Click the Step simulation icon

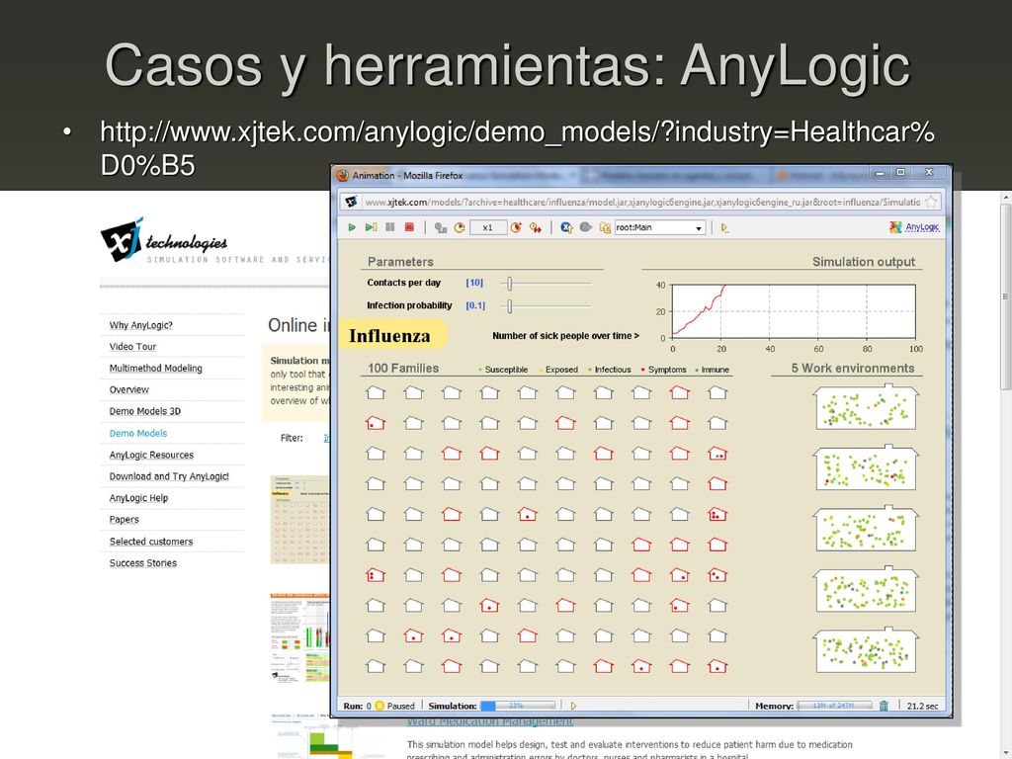click(x=371, y=227)
